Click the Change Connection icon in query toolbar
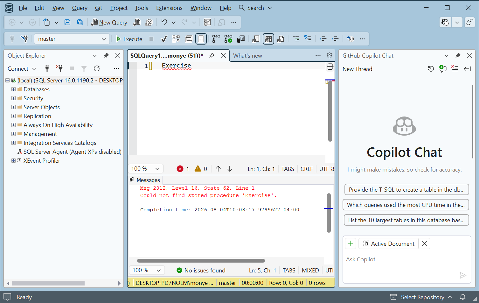 24,39
